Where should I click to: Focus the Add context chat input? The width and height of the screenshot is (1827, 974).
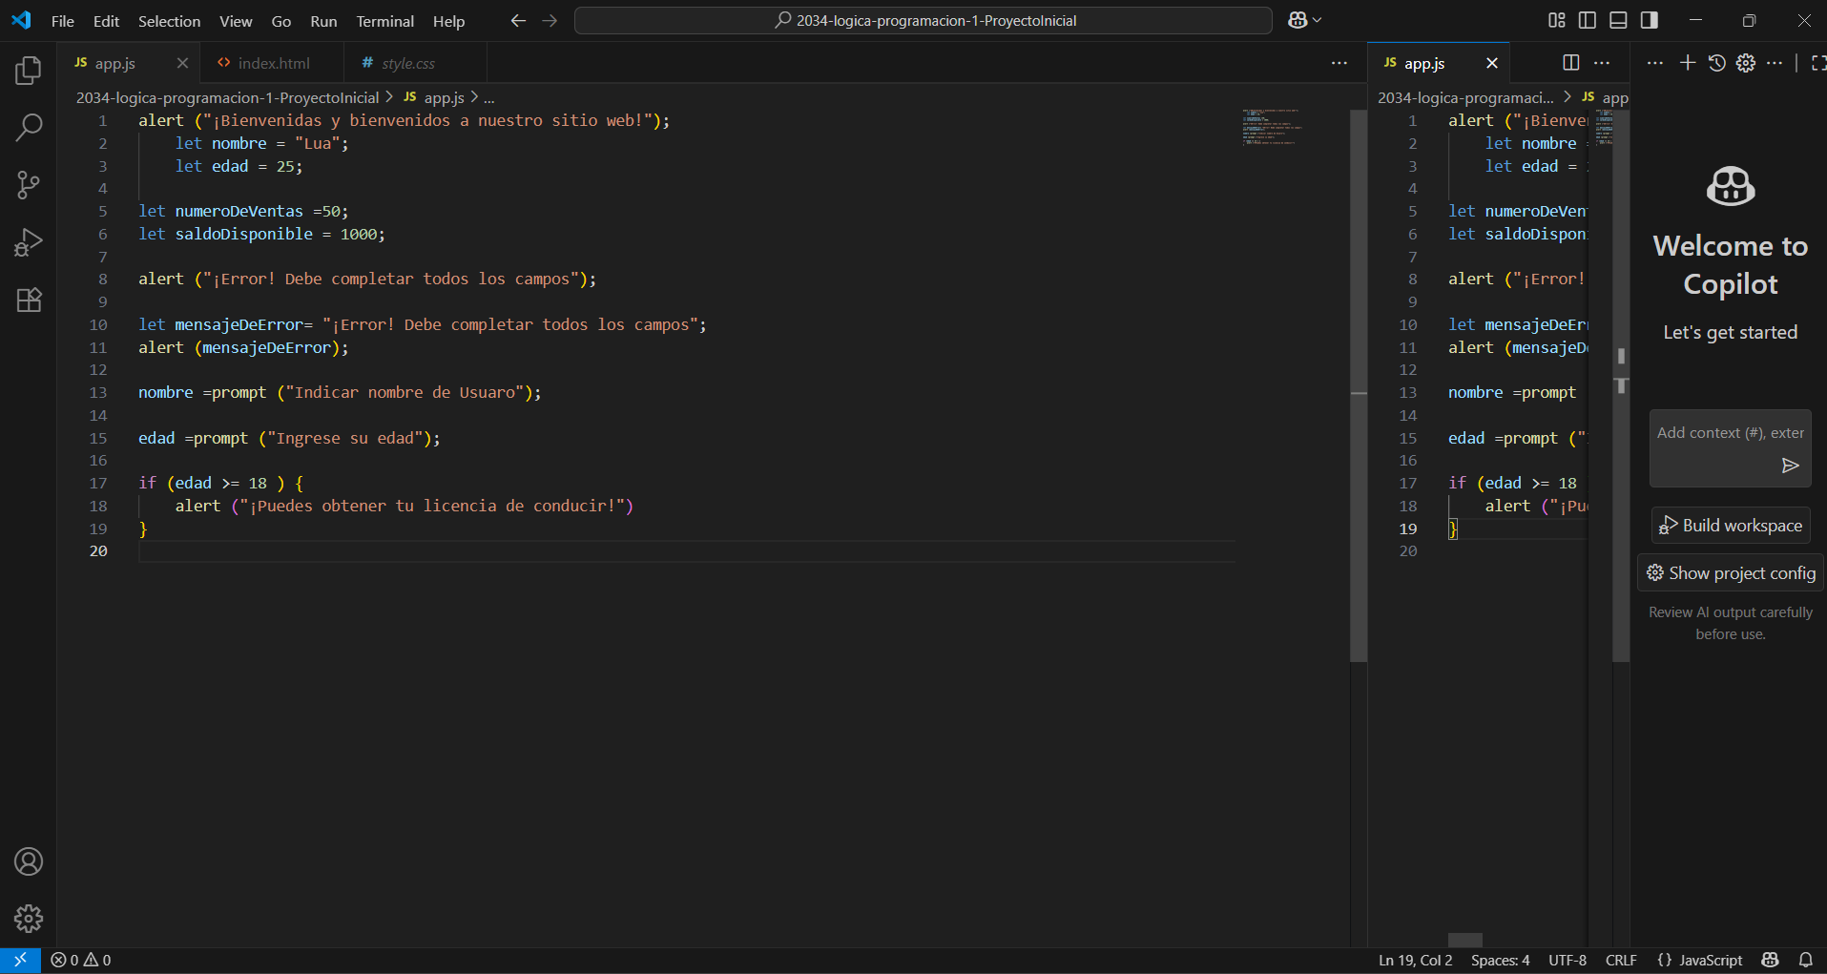[x=1730, y=433]
